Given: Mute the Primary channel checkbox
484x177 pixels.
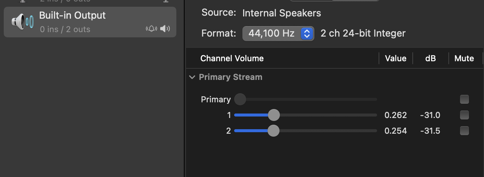Looking at the screenshot, I should [464, 99].
